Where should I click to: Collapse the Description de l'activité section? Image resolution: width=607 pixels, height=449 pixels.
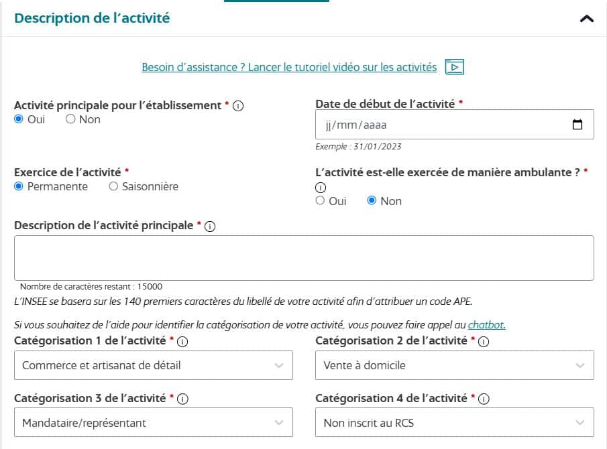coord(586,19)
